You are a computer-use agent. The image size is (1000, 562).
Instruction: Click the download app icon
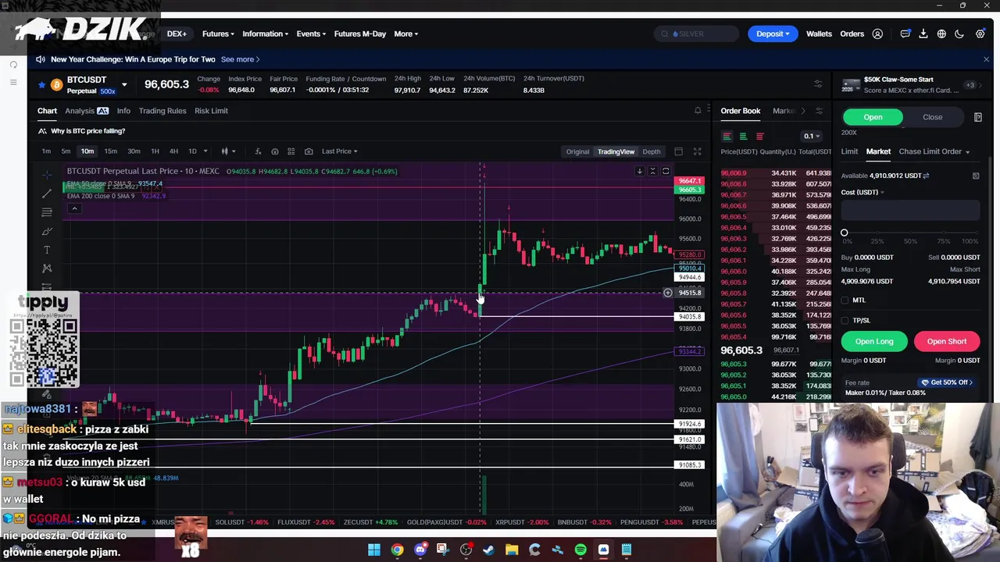coord(923,34)
